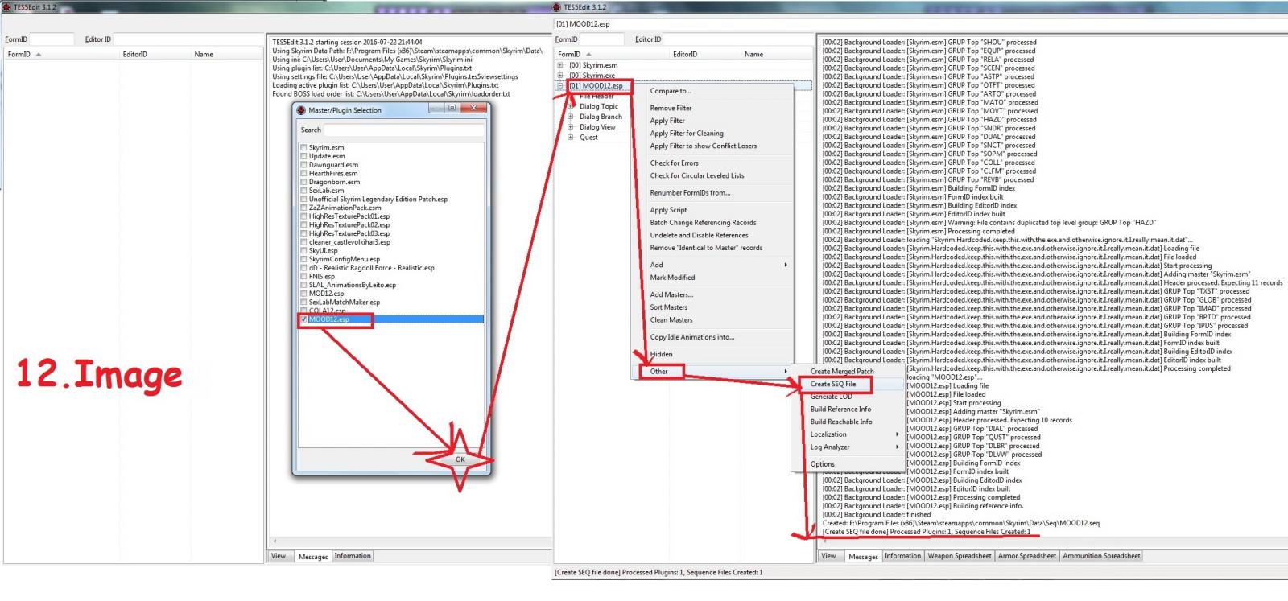Expand the Dialog Topic group
Screen dimensions: 1288x601
pos(571,106)
